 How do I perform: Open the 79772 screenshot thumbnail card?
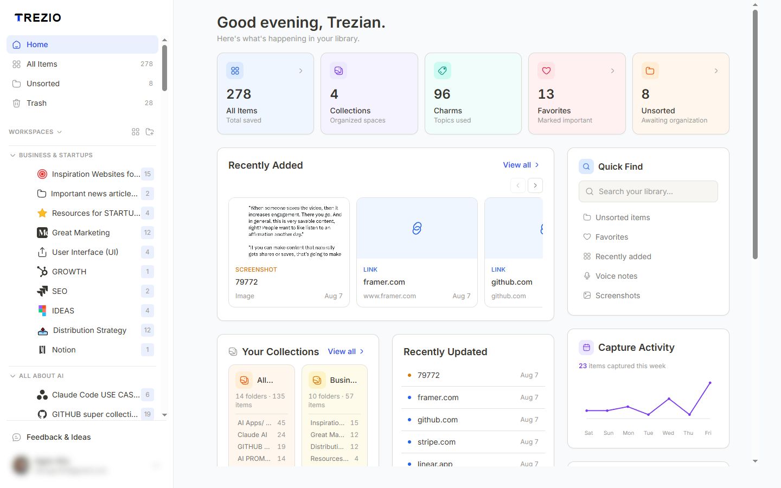tap(289, 252)
